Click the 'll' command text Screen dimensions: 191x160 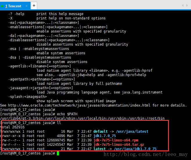[x=59, y=123]
